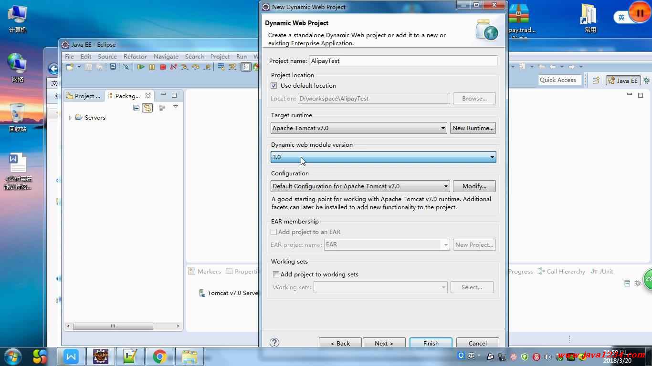Open the Configuration combo box
The height and width of the screenshot is (366, 652).
pyautogui.click(x=360, y=186)
